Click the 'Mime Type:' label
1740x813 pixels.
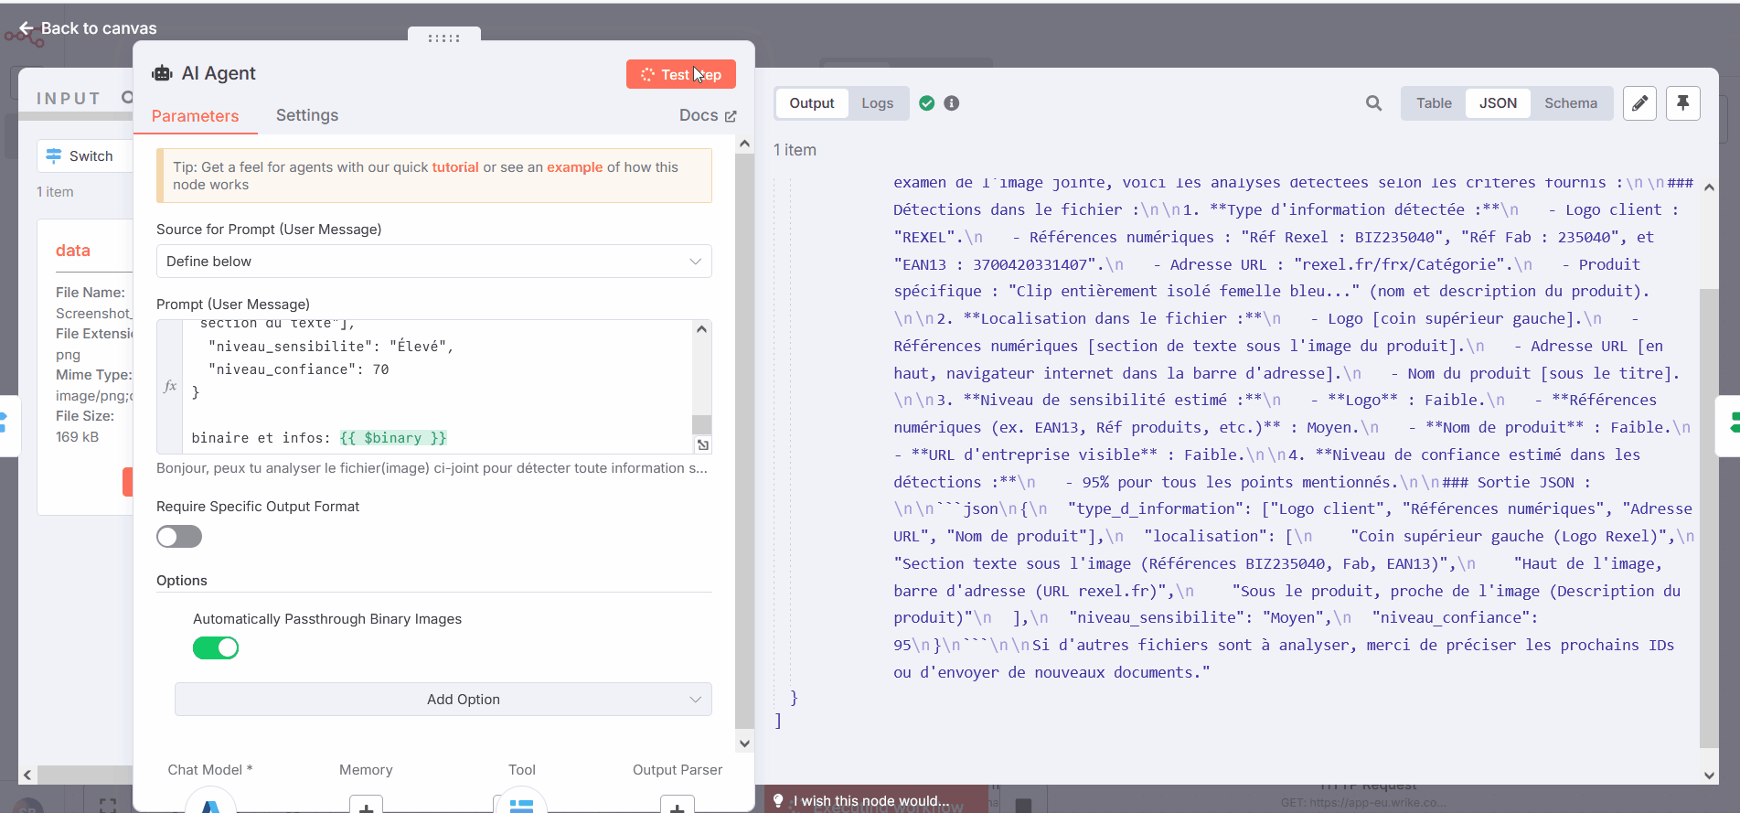point(94,375)
